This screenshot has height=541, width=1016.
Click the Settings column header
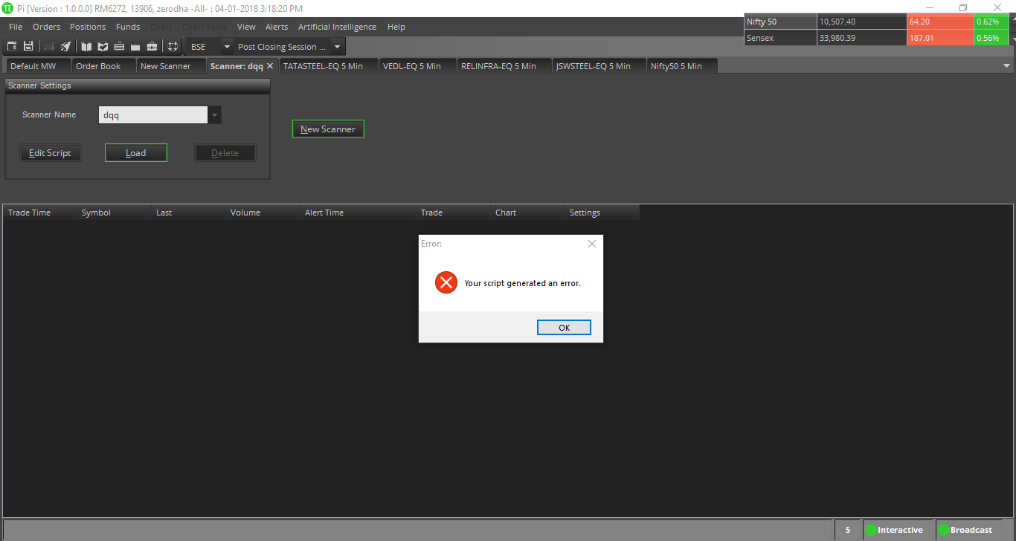tap(602, 213)
